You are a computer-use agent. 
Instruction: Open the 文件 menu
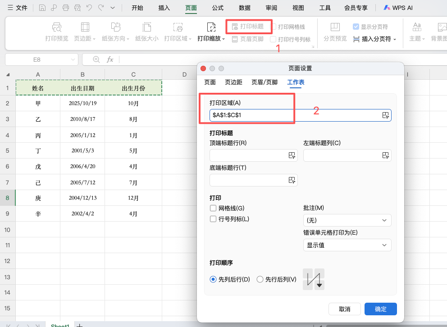18,8
